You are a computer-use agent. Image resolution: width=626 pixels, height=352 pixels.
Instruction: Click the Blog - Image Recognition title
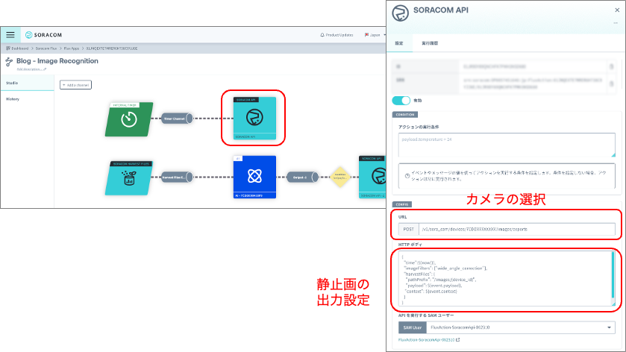coord(57,61)
